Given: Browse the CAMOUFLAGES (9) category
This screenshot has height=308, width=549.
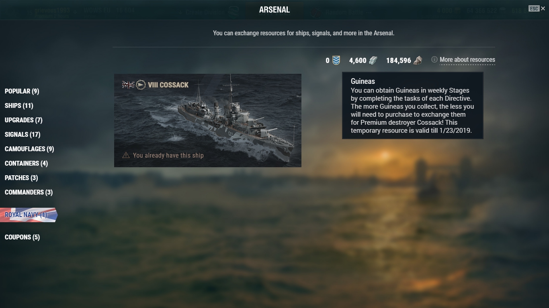Looking at the screenshot, I should point(29,149).
